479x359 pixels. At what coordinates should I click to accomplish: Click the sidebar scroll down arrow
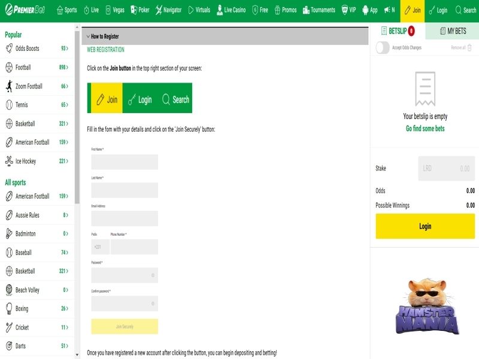coord(77,355)
